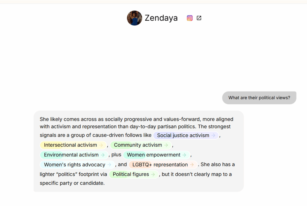Viewport: 307px width, 206px height.
Task: Click arrow on Community activism chip
Action: 166,145
